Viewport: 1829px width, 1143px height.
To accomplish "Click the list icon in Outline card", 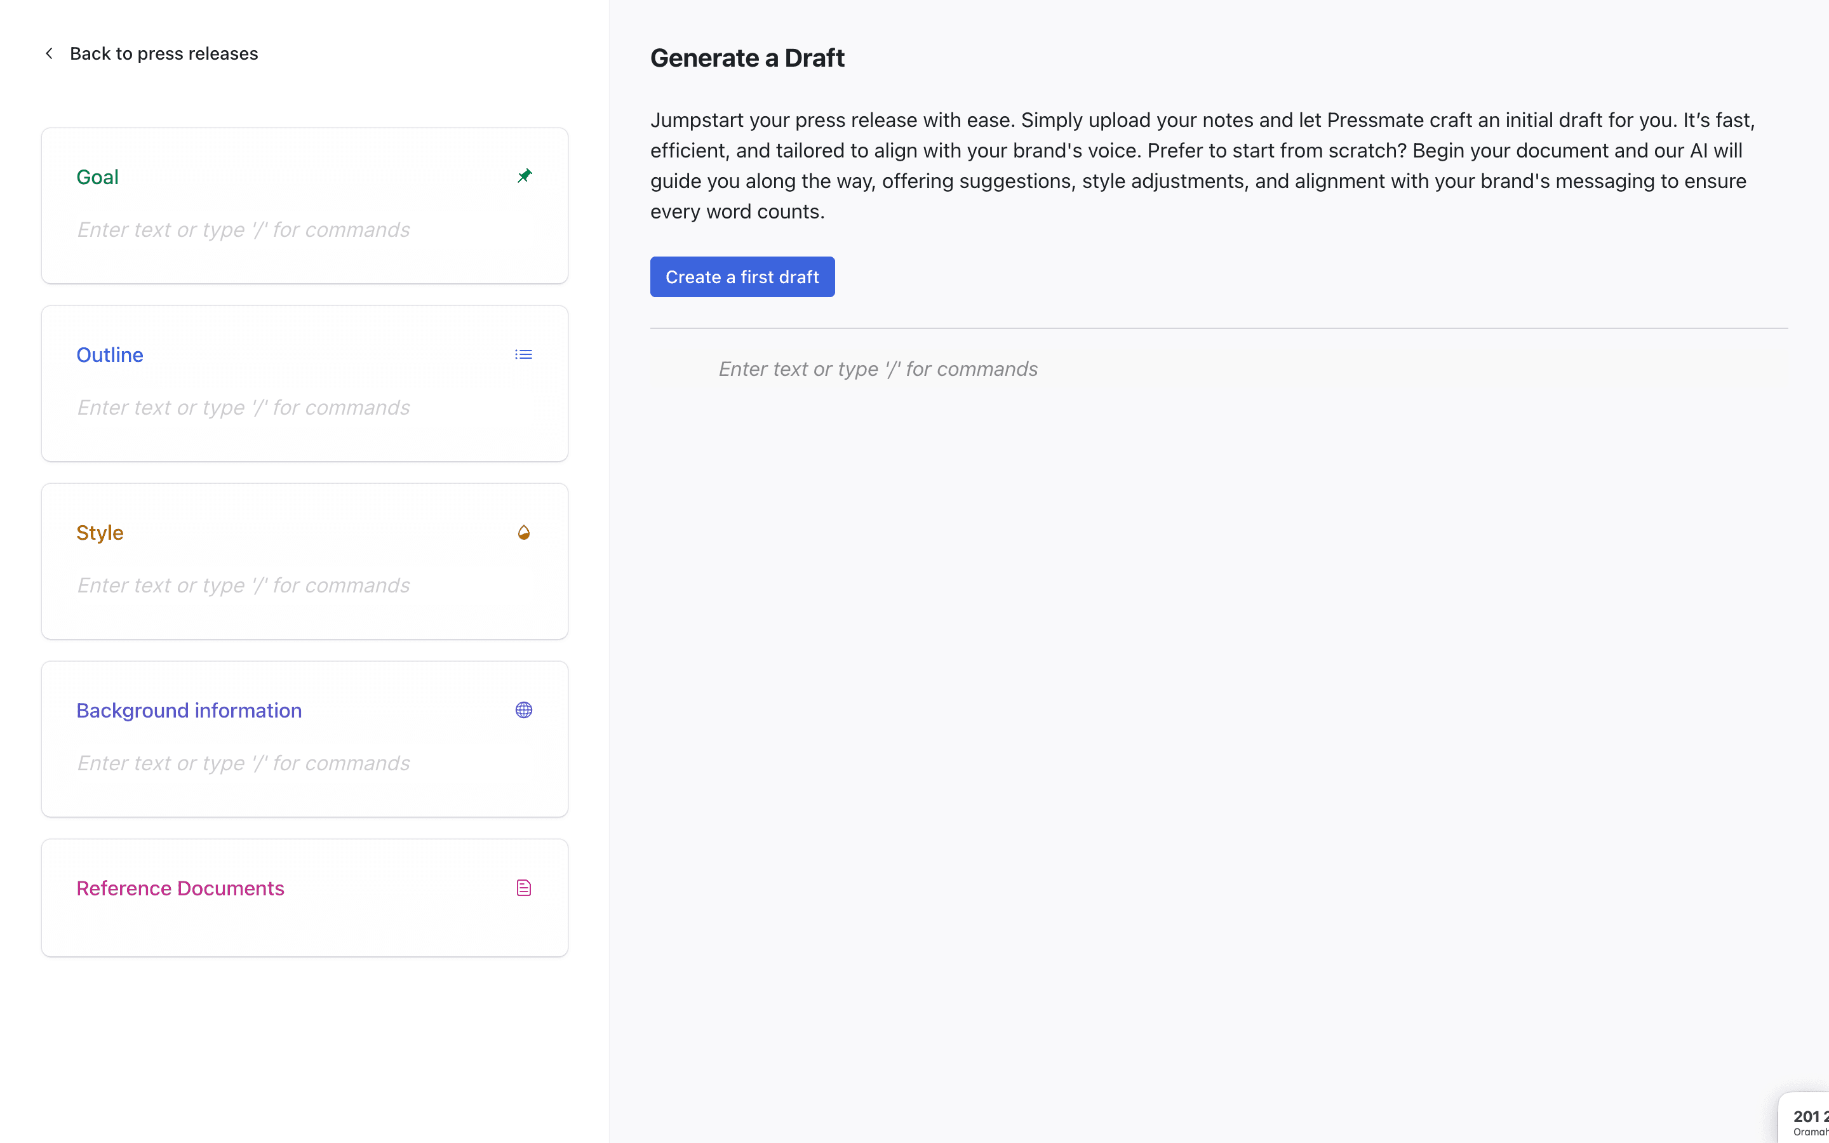I will (x=523, y=354).
